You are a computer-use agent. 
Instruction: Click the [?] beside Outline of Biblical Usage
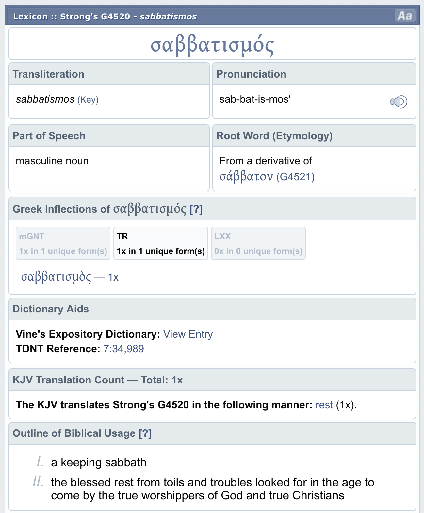(x=145, y=433)
